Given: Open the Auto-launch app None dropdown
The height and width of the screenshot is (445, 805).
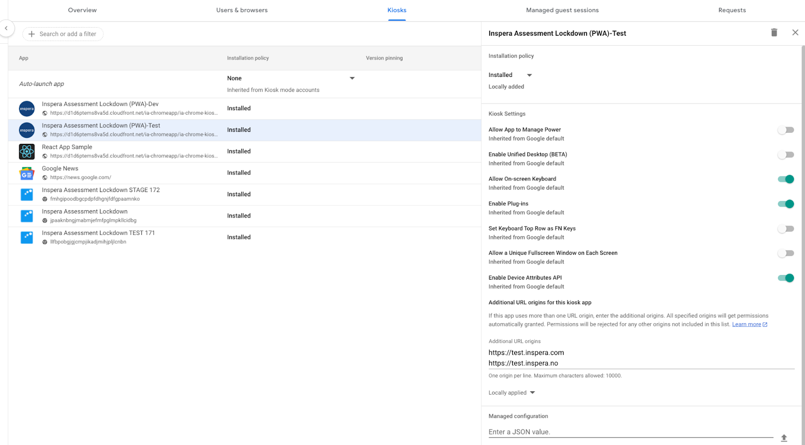Looking at the screenshot, I should click(291, 78).
